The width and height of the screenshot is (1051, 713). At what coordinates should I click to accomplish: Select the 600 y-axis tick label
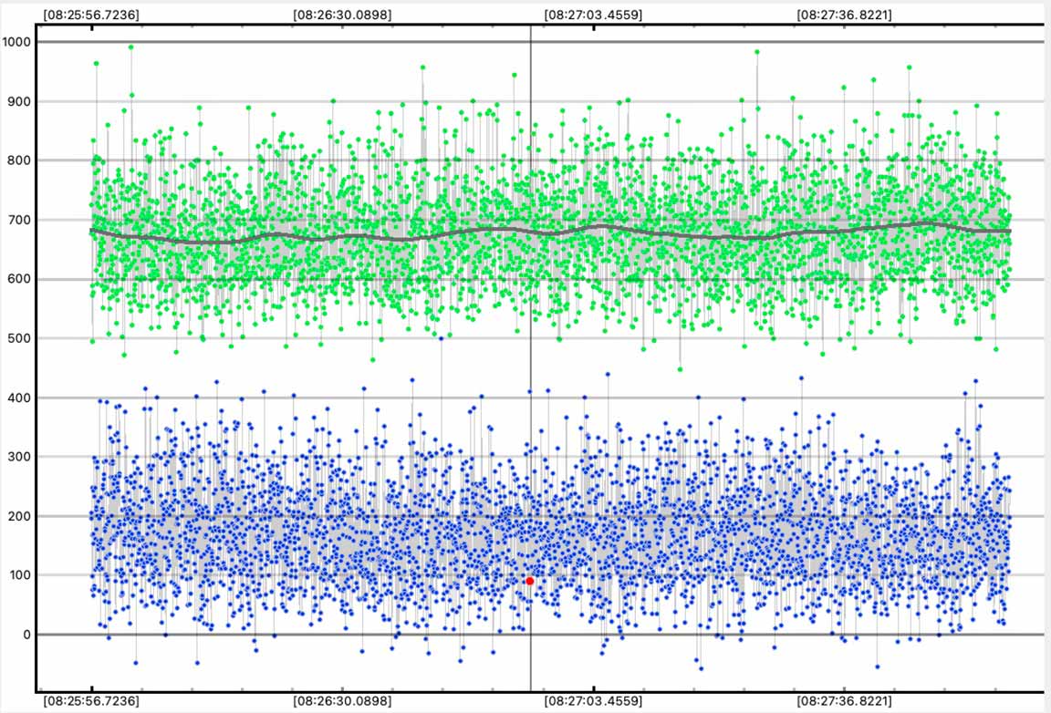tap(19, 279)
